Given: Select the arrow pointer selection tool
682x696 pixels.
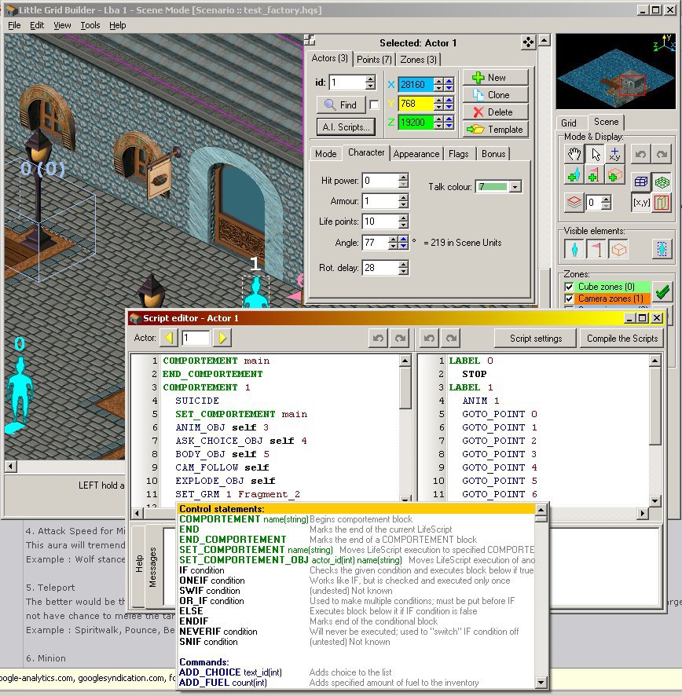Looking at the screenshot, I should pos(595,155).
